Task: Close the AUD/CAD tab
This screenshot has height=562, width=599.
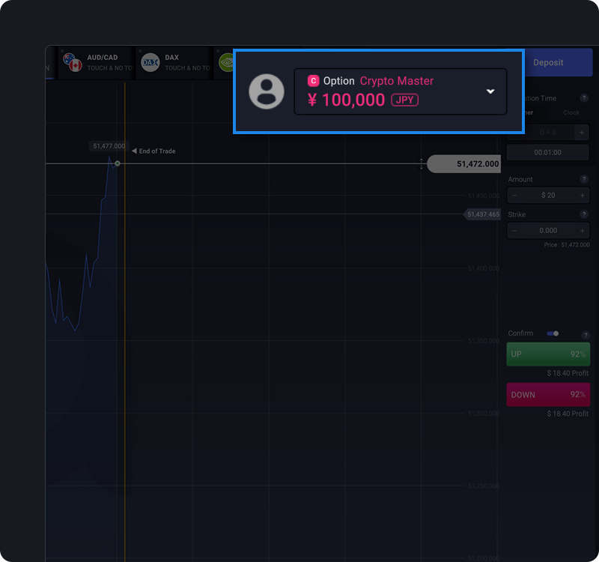Action: [x=62, y=50]
